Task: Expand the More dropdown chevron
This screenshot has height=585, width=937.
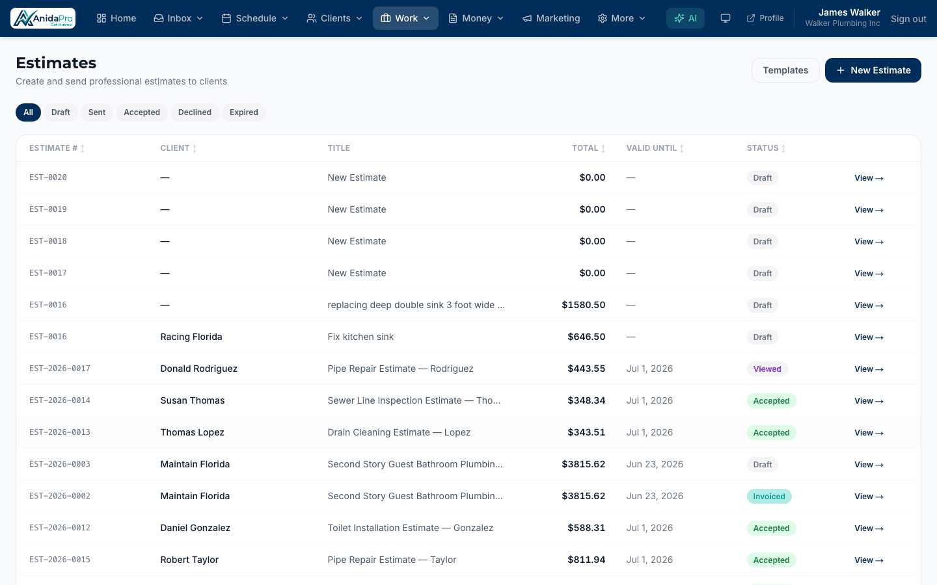Action: [642, 18]
